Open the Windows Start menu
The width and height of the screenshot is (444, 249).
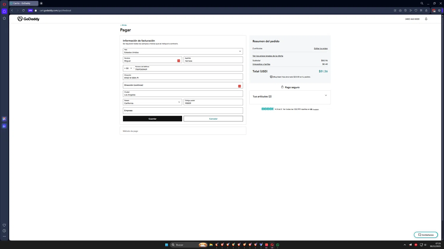point(167,245)
